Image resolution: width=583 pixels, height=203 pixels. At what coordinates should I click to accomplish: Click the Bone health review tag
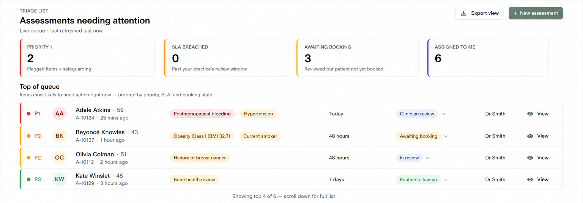[194, 180]
